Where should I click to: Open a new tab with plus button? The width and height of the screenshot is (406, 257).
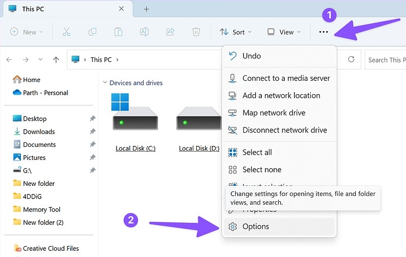pos(146,9)
